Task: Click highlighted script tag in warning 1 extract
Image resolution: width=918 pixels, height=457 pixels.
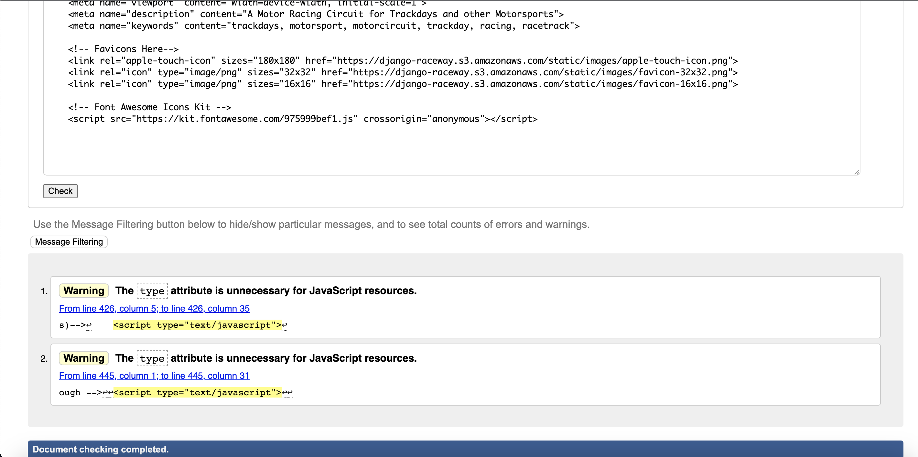Action: 198,325
